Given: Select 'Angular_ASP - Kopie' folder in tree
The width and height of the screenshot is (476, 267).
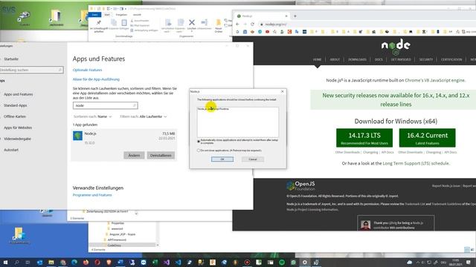Looking at the screenshot, I should [123, 234].
